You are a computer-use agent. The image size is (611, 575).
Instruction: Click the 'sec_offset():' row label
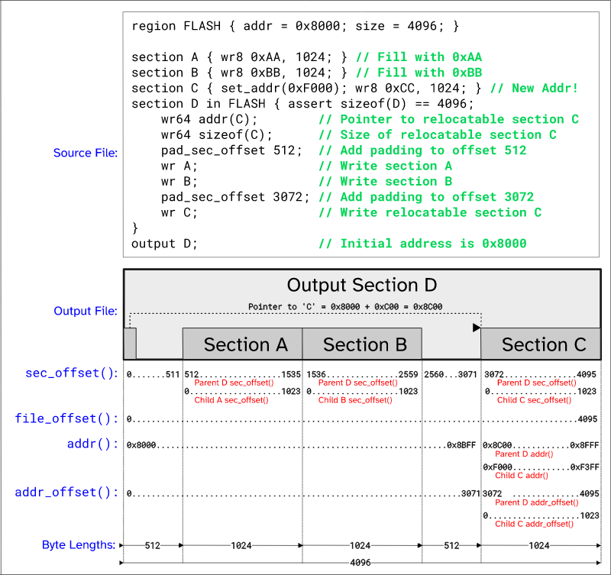(72, 373)
